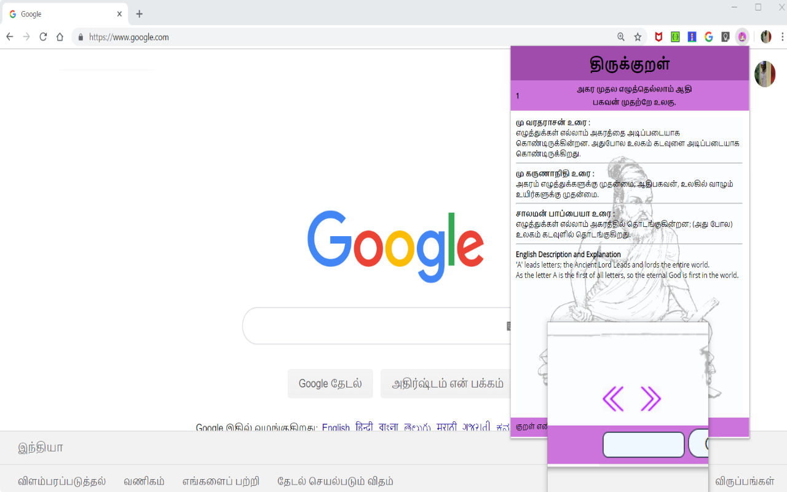
Task: Bookmark this page with the star icon
Action: coord(638,37)
